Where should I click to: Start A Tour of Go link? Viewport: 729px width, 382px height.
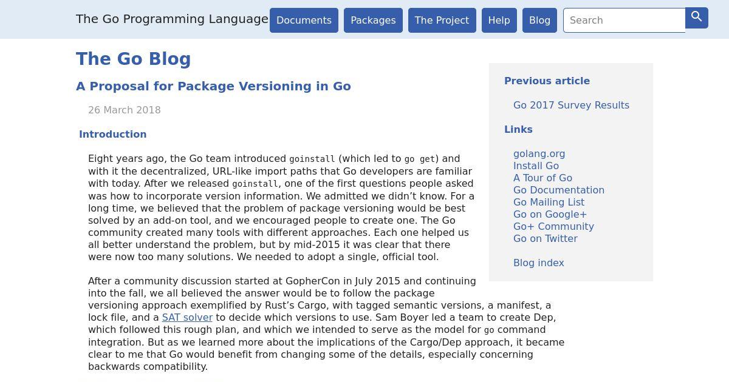[542, 178]
